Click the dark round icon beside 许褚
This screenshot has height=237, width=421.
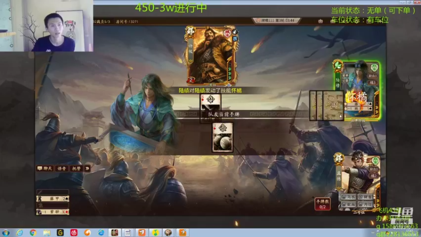pyautogui.click(x=235, y=32)
